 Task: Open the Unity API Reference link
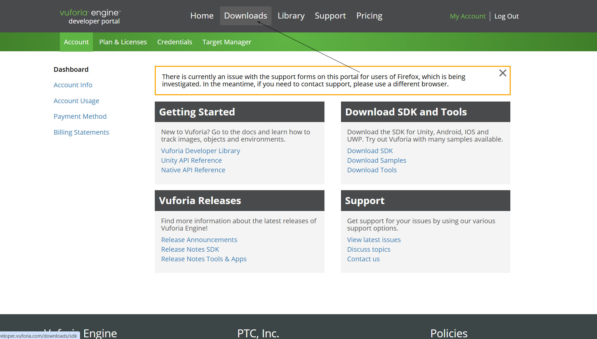click(191, 160)
